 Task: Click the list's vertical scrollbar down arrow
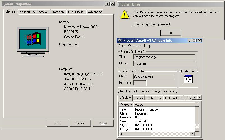point(197,129)
